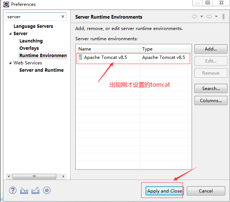Click the forward navigation arrow
This screenshot has height=202, width=230.
point(209,16)
